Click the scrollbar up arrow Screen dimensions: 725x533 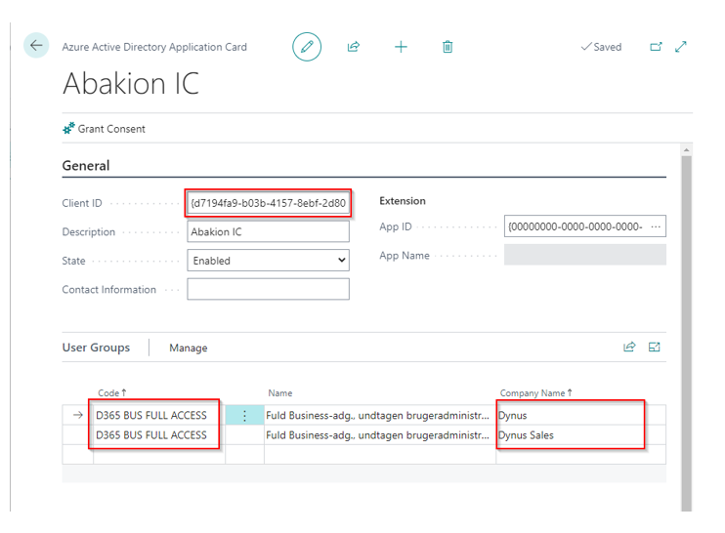[x=687, y=149]
